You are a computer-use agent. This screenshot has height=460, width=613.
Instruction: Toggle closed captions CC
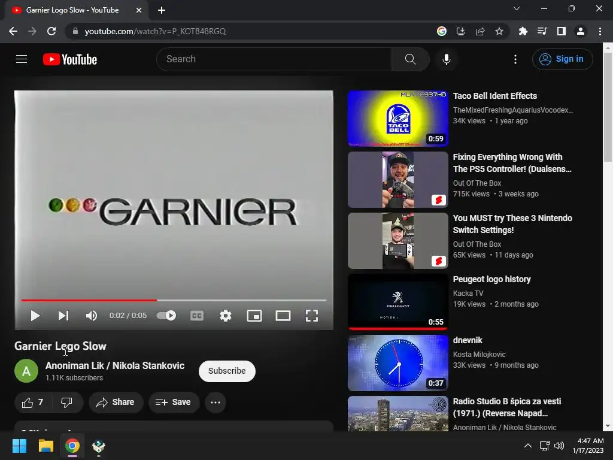[x=196, y=316]
